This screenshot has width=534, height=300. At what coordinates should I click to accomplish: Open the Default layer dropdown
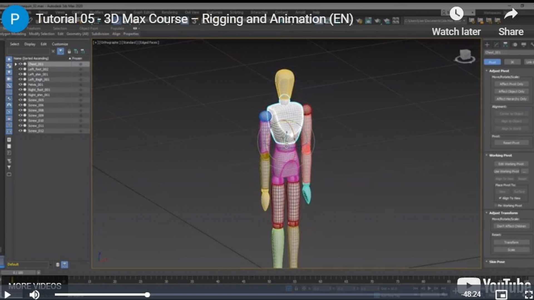[x=30, y=264]
